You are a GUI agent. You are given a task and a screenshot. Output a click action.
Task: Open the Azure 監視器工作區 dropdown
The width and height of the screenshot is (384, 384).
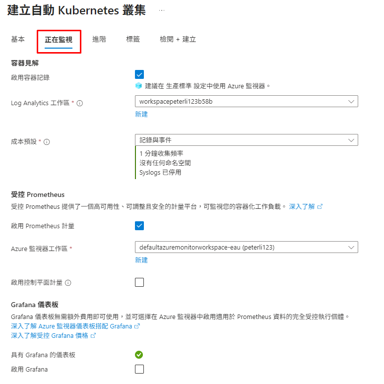[247, 248]
